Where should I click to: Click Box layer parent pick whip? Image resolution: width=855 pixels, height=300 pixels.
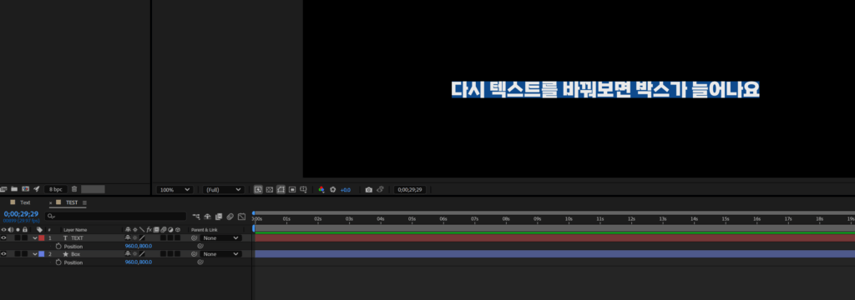(194, 253)
